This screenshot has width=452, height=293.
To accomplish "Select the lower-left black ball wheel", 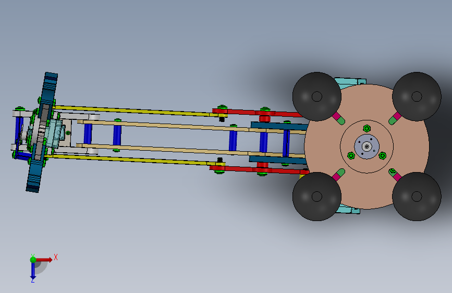I will pos(317,197).
